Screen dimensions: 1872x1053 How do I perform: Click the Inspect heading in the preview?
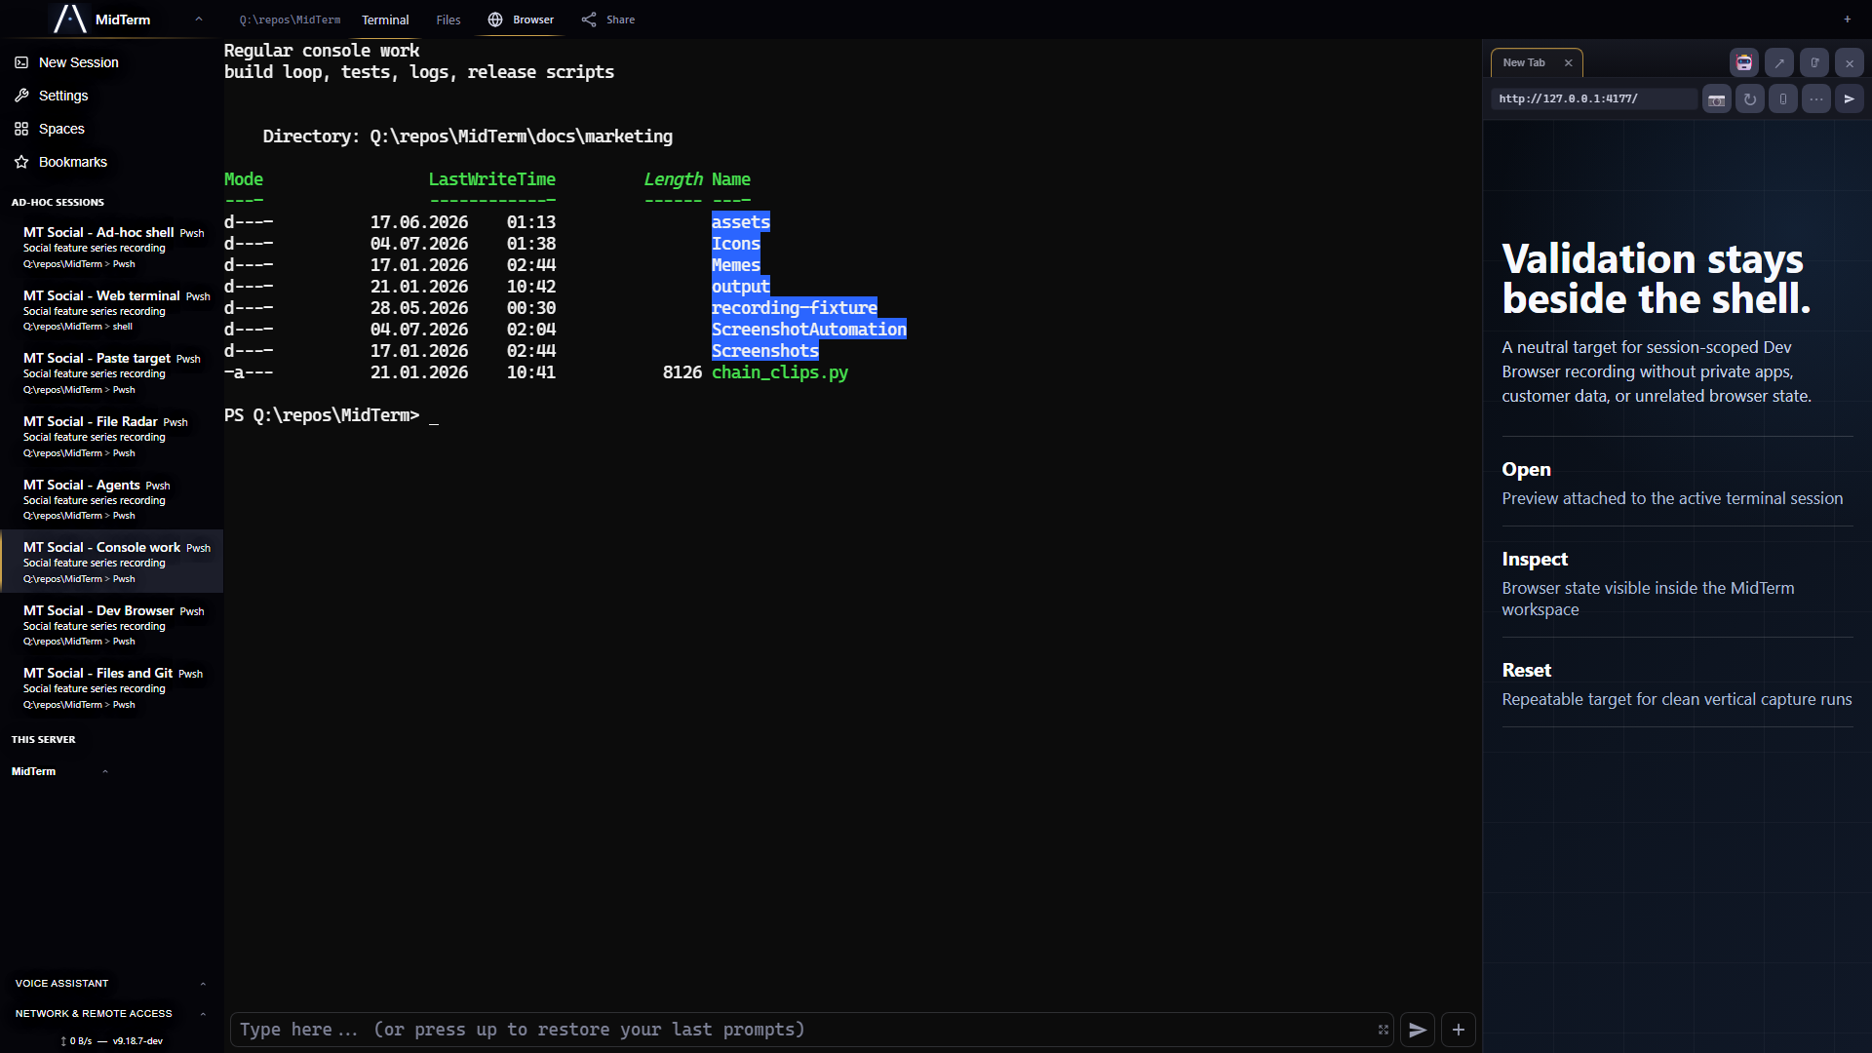pyautogui.click(x=1535, y=559)
